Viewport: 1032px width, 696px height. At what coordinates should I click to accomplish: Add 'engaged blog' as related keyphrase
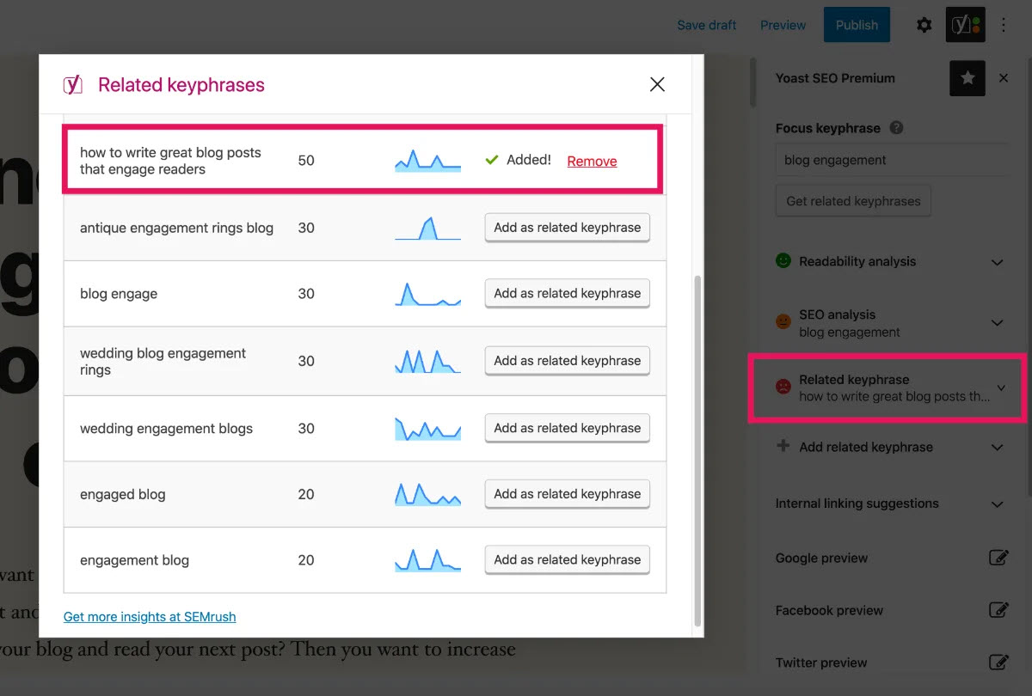568,494
